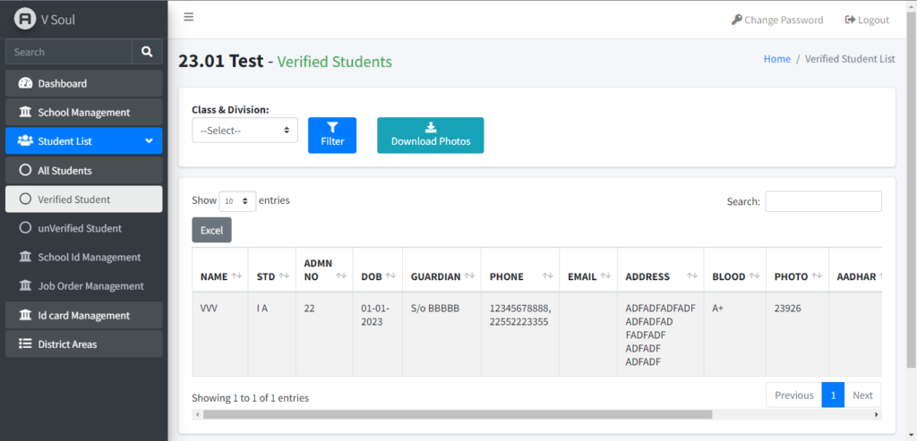Collapse the Student List menu chevron
This screenshot has height=441, width=917.
point(150,140)
